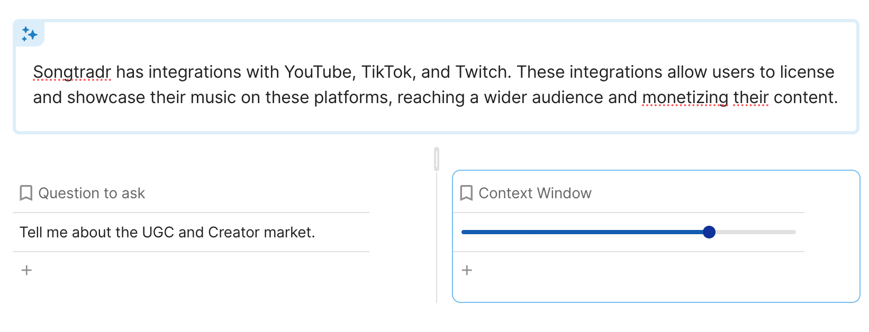The image size is (869, 332).
Task: Click the gray unfilled end of the slider
Action: (x=757, y=232)
